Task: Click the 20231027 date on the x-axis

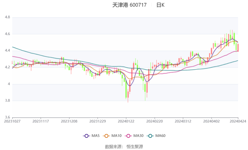Action: (12, 121)
